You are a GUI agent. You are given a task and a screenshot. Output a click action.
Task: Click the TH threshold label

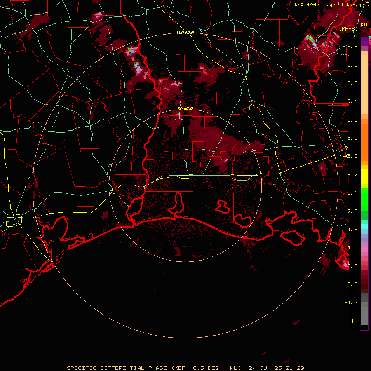[354, 321]
